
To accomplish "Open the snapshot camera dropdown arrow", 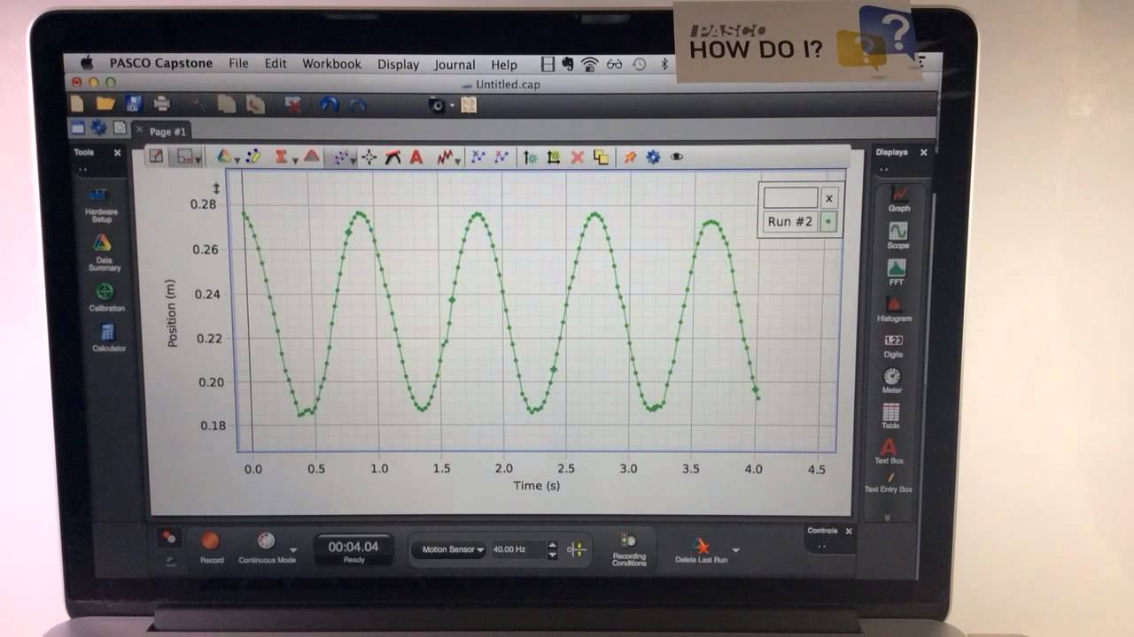I will click(x=452, y=106).
